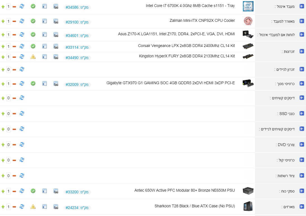Click the Intel Core i7 product thumbnail
This screenshot has height=216, width=306.
[x=248, y=6]
